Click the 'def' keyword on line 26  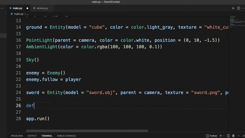[x=30, y=106]
